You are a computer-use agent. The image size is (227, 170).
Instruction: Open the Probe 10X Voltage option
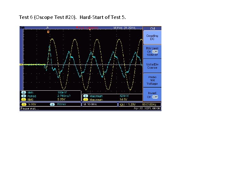152,80
